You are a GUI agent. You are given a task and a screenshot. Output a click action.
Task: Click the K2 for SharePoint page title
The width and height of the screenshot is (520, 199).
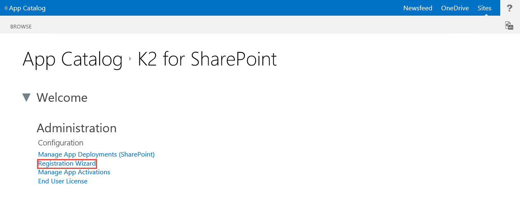207,59
